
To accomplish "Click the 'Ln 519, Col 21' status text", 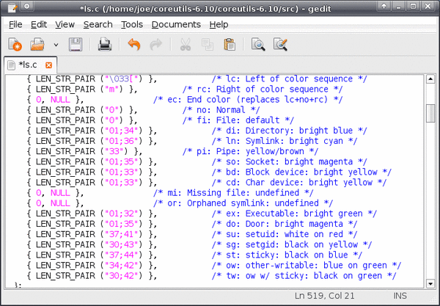I will 325,296.
